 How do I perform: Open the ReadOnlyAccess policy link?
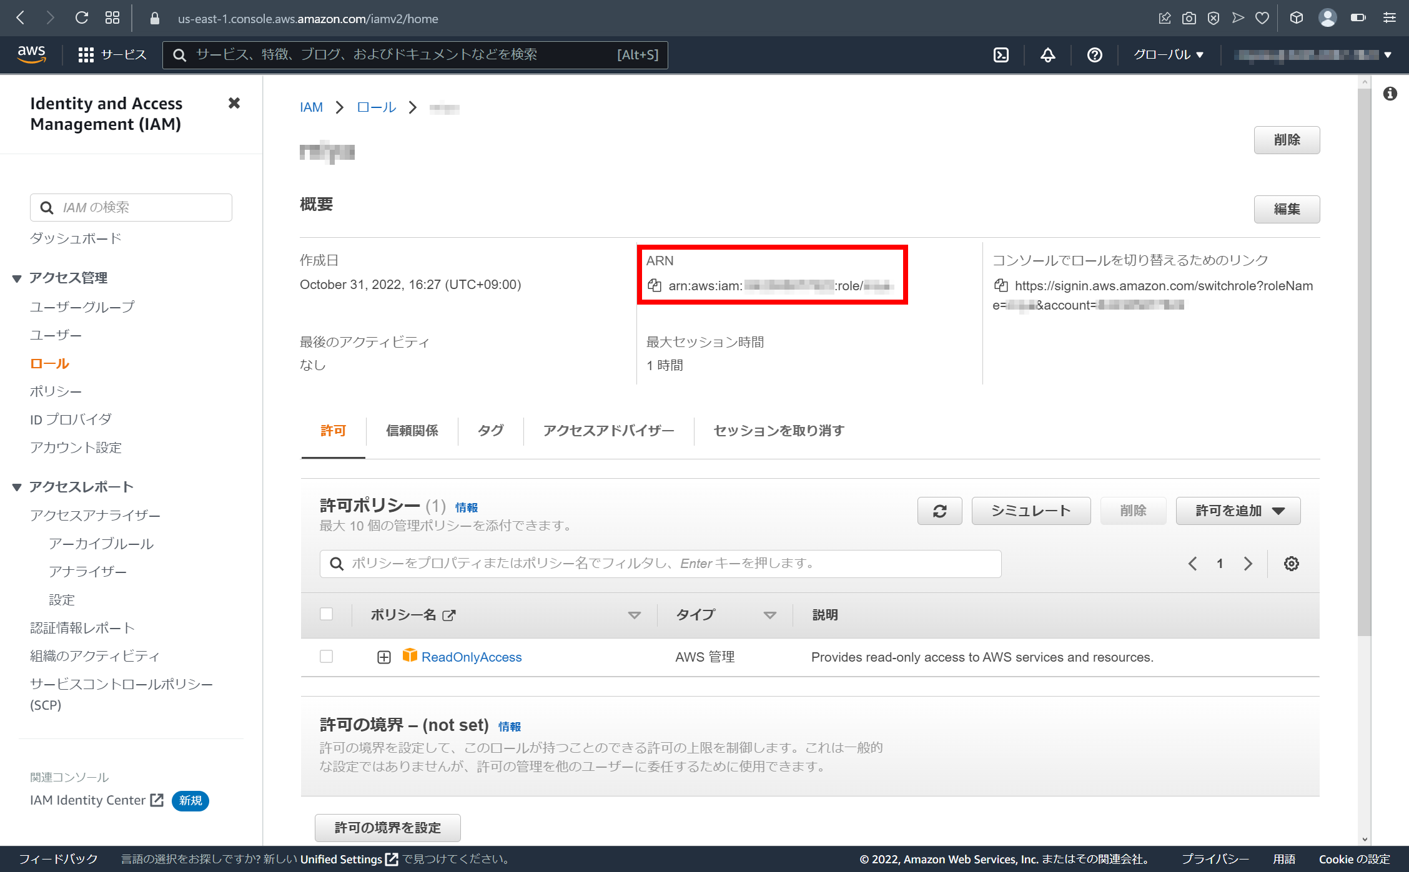pyautogui.click(x=472, y=657)
